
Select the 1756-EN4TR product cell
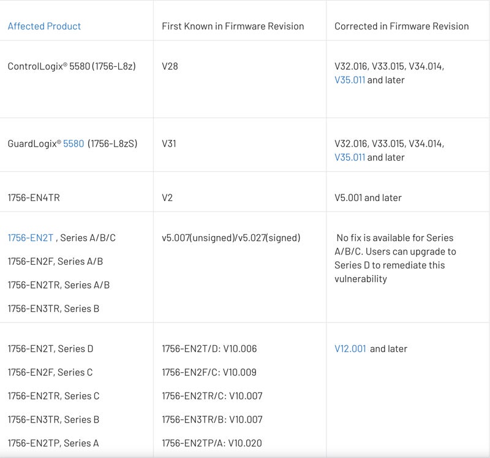[x=34, y=198]
